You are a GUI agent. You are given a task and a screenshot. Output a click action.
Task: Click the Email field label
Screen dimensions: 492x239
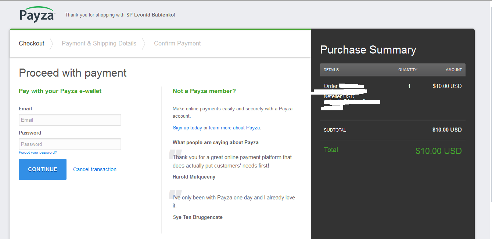click(25, 109)
